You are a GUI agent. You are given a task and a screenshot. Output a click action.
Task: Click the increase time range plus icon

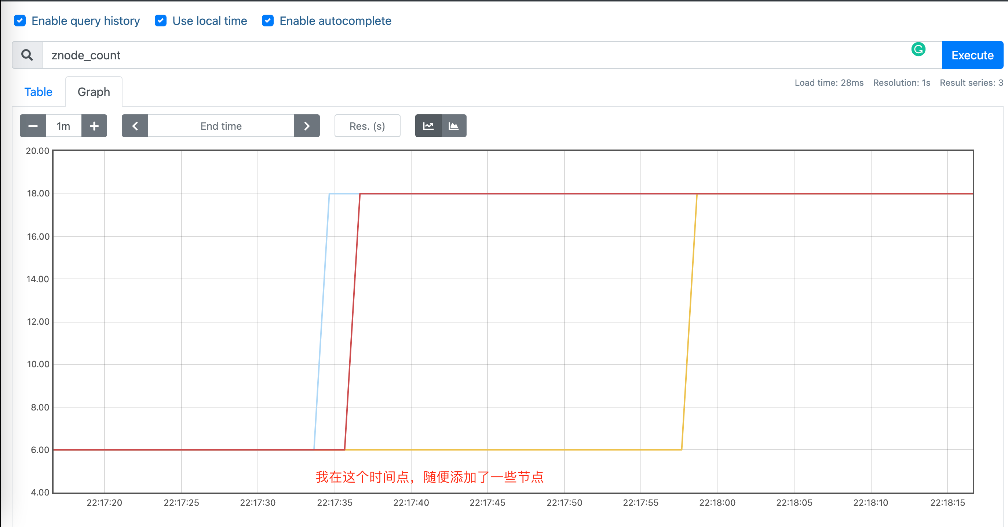coord(93,126)
